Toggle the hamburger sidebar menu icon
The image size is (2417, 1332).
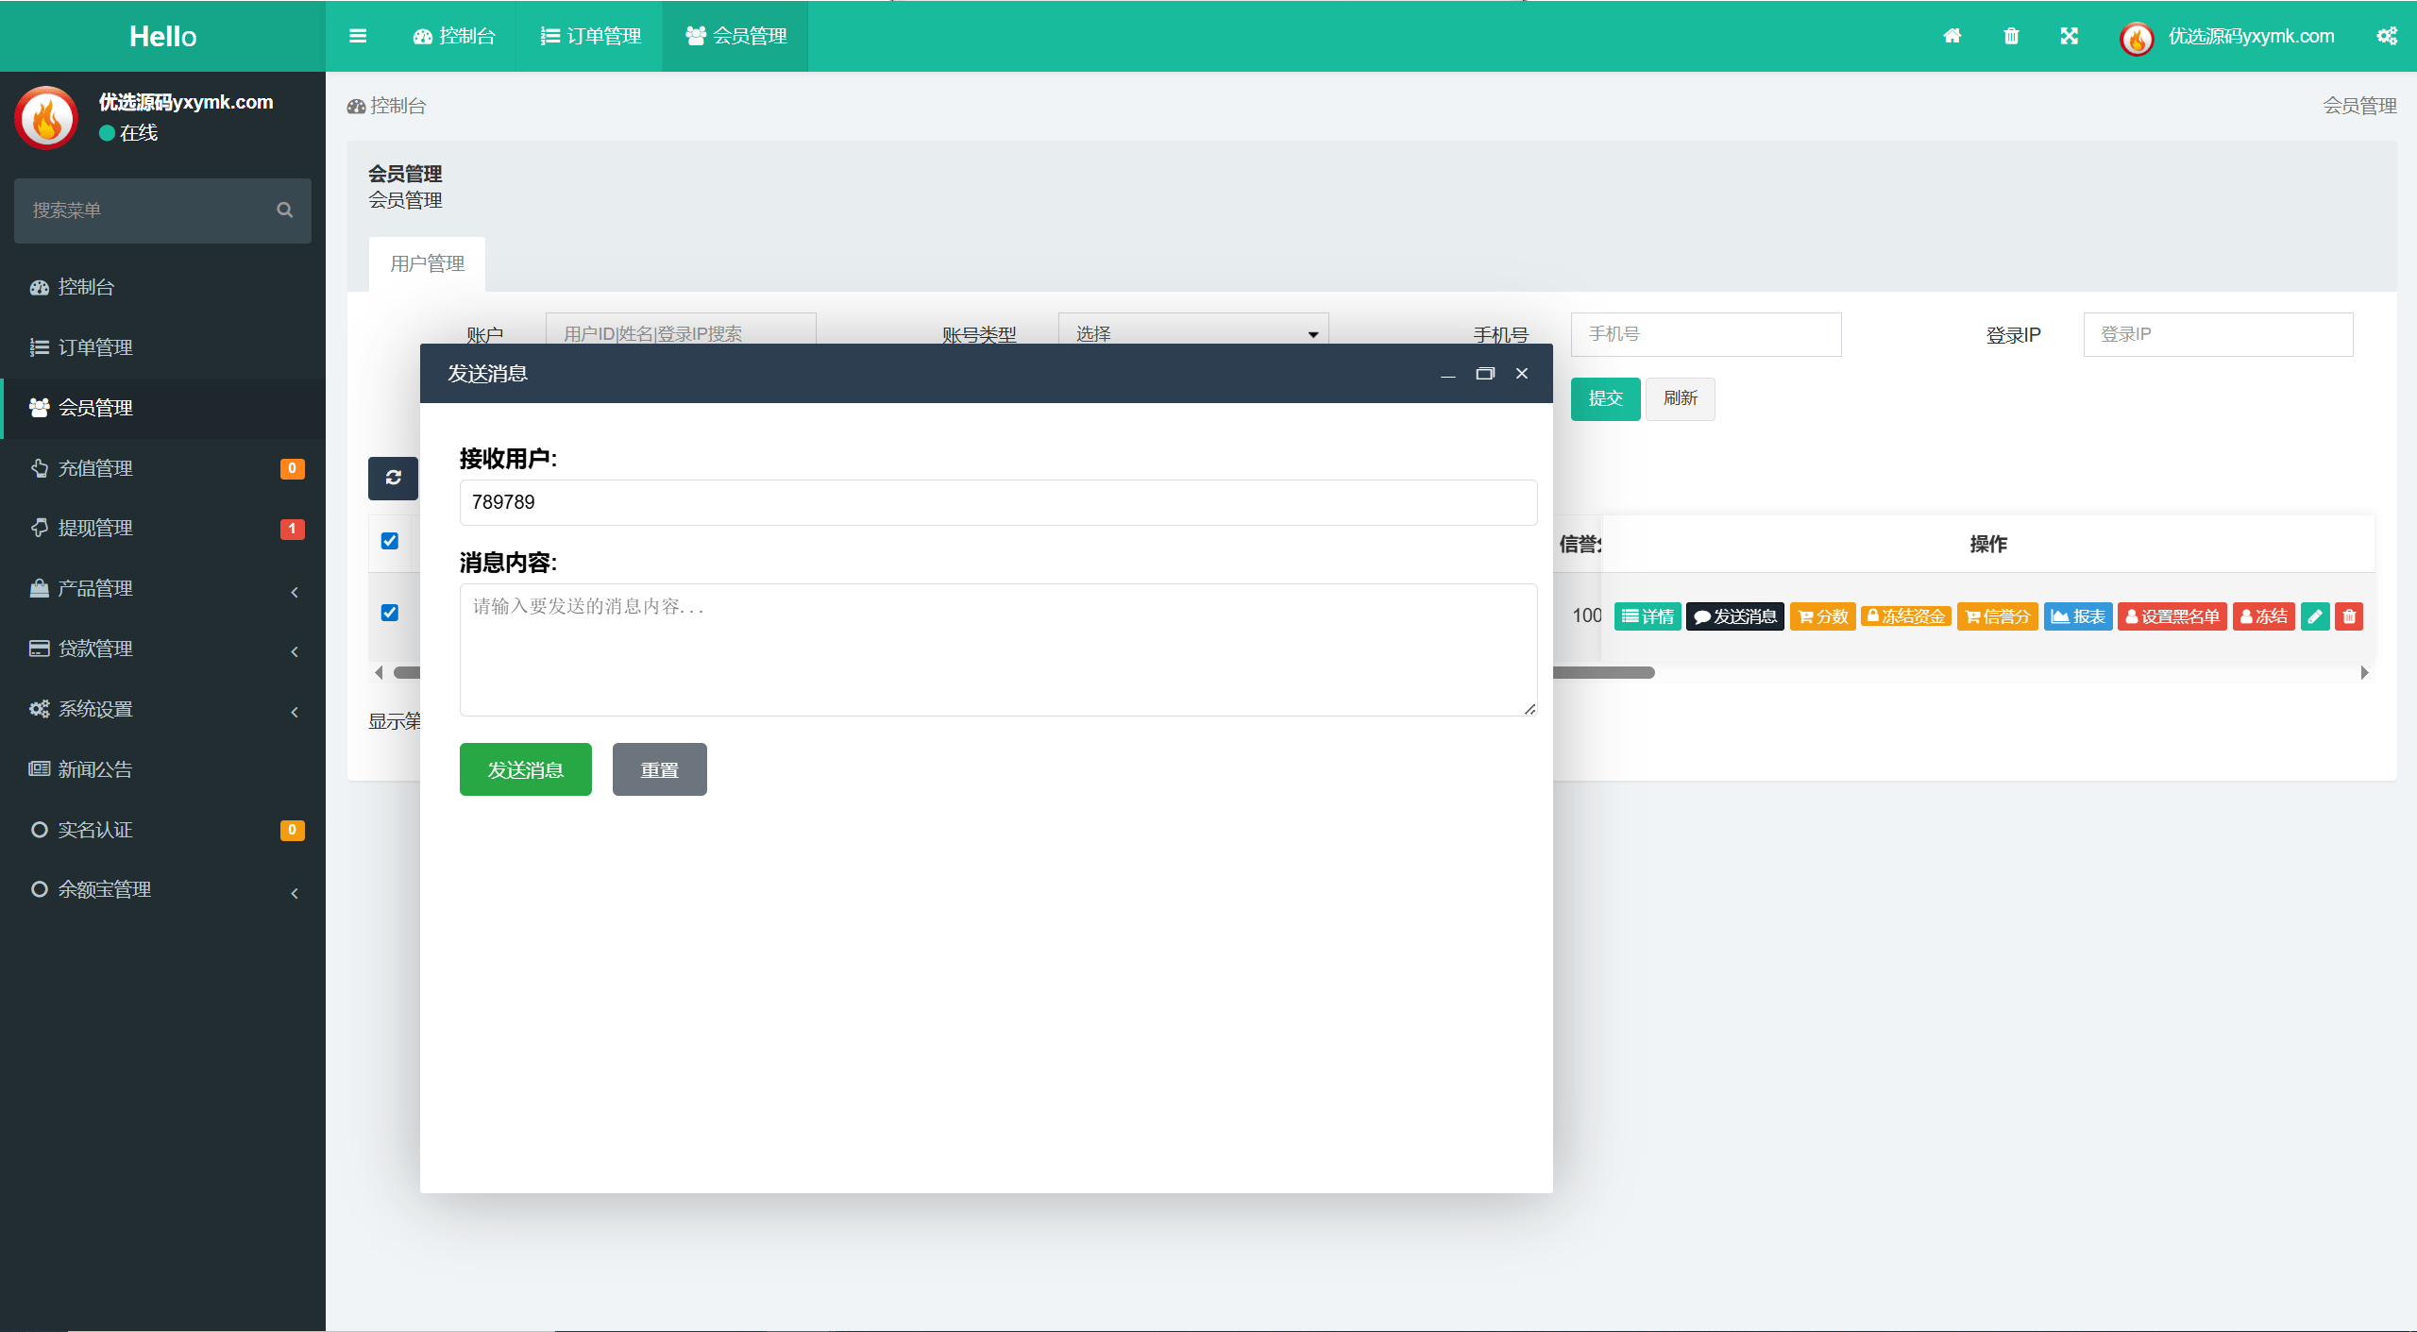358,36
